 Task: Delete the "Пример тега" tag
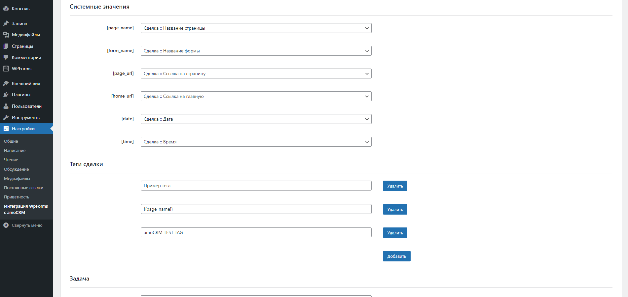(395, 186)
